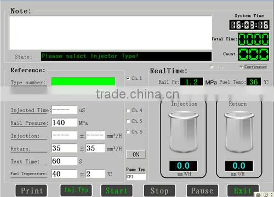Screen dimensions: 274x197
Task: Select the Injection 0.0 flow readout
Action: pos(184,166)
